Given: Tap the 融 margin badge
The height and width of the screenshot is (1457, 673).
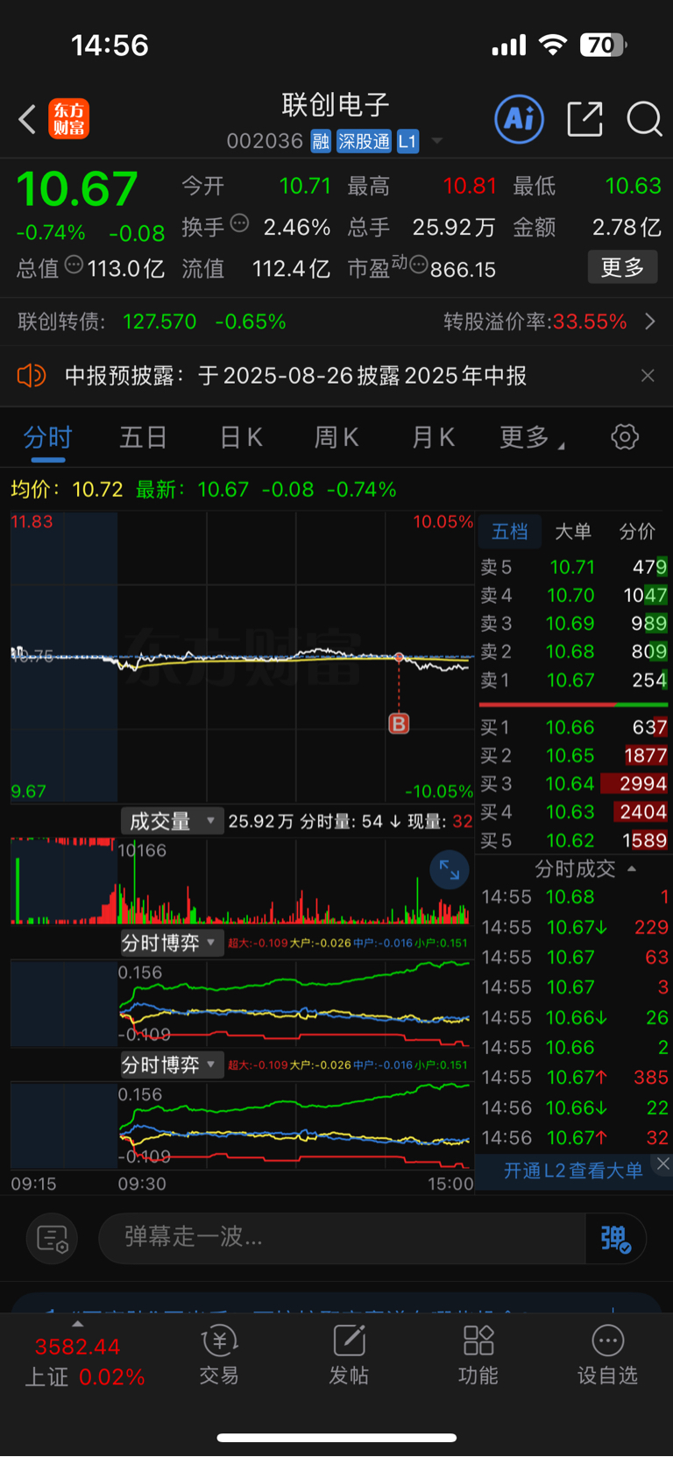Looking at the screenshot, I should [321, 141].
